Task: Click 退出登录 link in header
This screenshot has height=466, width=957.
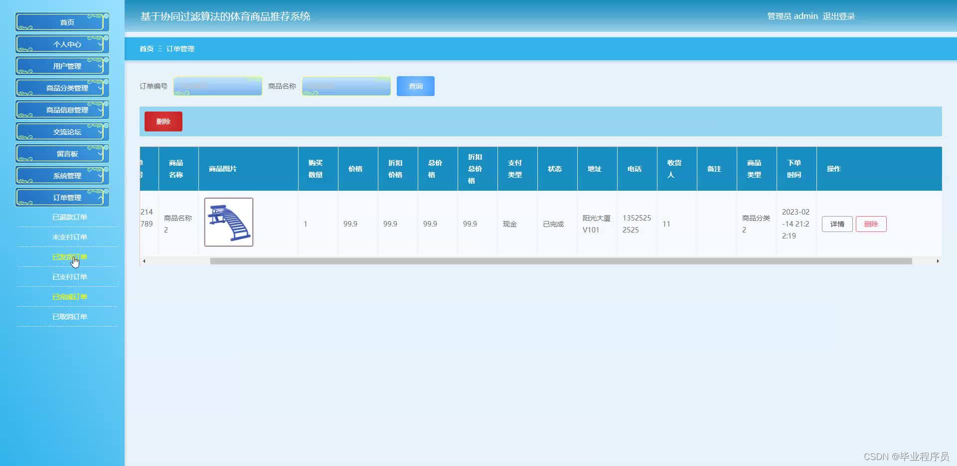Action: click(x=838, y=16)
